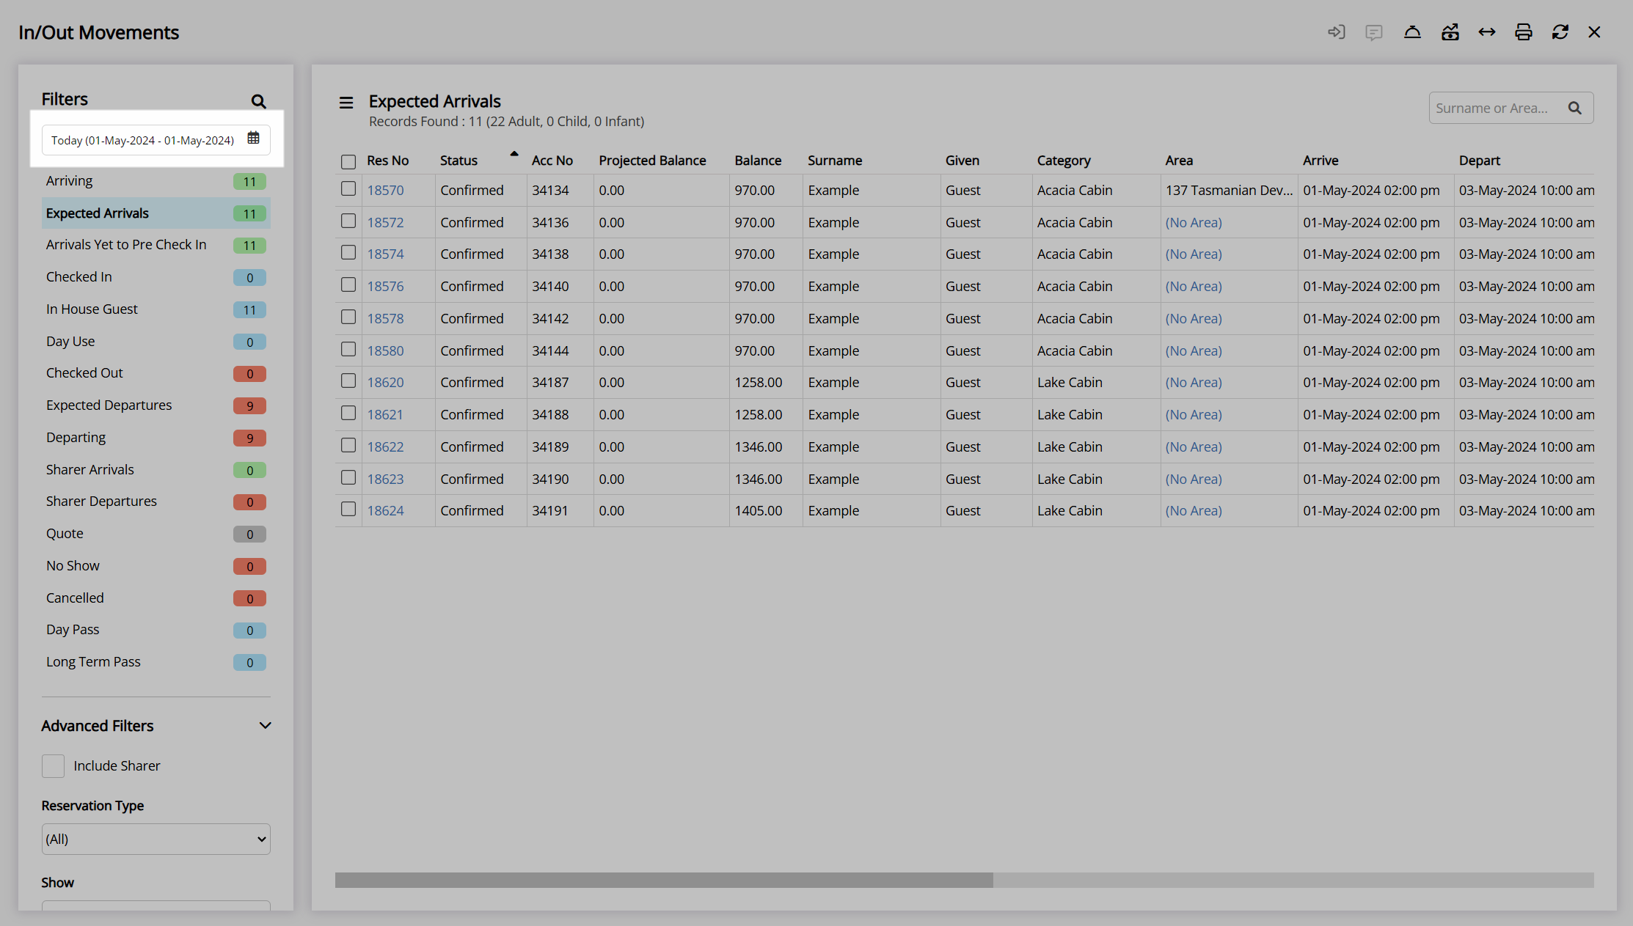Open the hamburger menu beside Expected Arrivals
The height and width of the screenshot is (926, 1633).
[x=346, y=103]
